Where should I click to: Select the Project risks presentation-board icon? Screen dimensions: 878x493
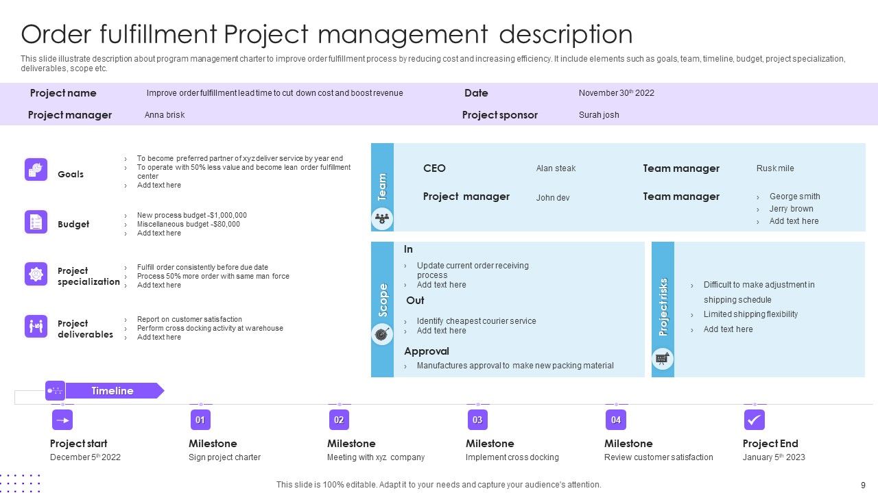tap(663, 358)
